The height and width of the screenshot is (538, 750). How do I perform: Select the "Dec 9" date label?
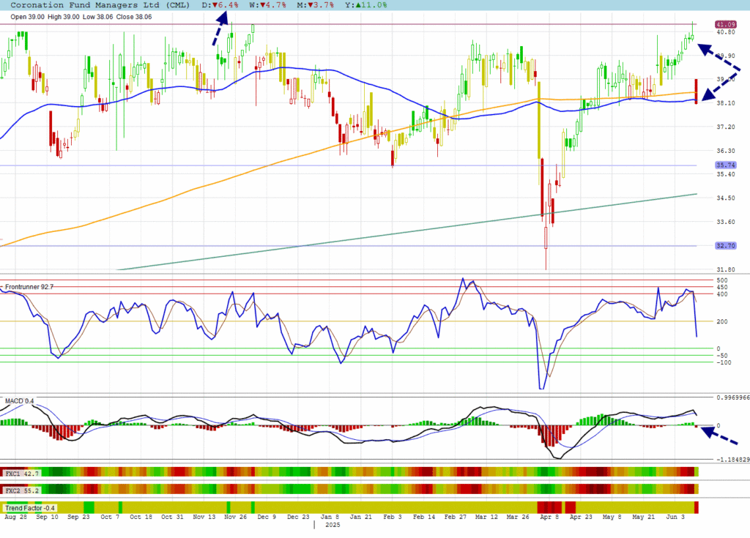[267, 517]
